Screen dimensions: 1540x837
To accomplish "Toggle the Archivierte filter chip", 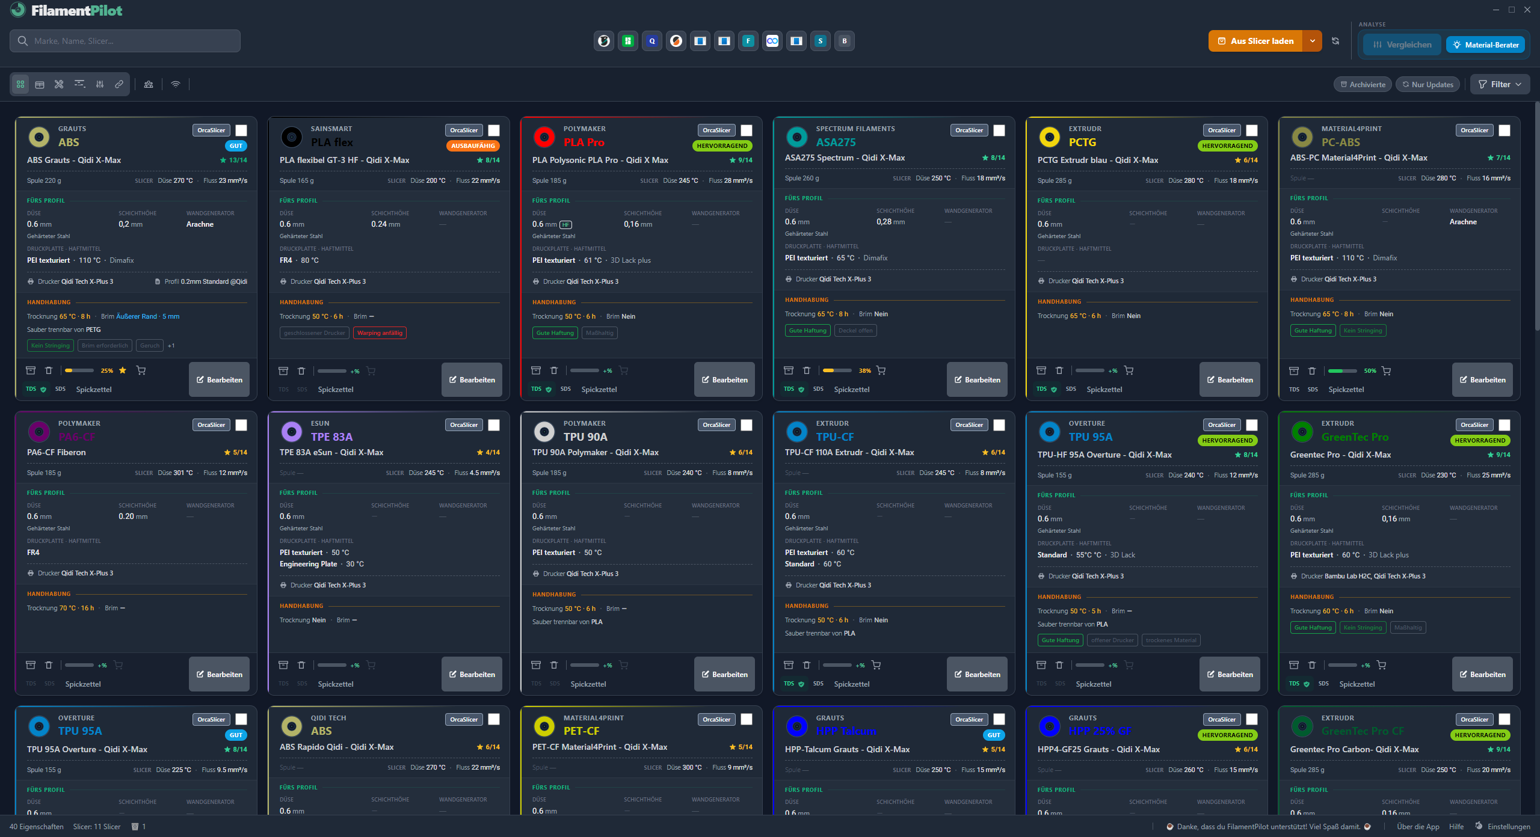I will coord(1363,85).
